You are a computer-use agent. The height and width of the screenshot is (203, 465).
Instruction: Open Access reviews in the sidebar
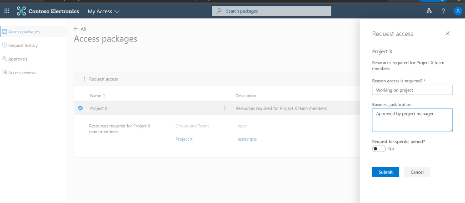click(x=22, y=72)
